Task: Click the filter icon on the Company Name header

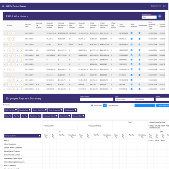Action: 40,136
